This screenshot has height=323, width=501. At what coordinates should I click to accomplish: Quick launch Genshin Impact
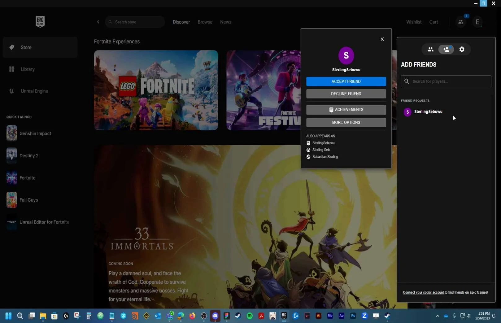[40, 133]
